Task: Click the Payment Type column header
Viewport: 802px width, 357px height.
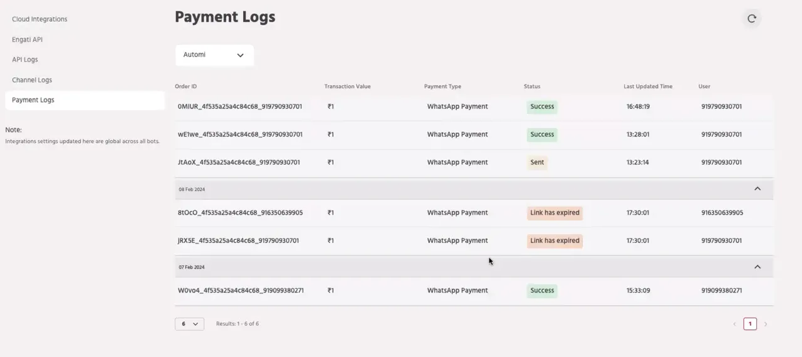Action: [x=442, y=86]
